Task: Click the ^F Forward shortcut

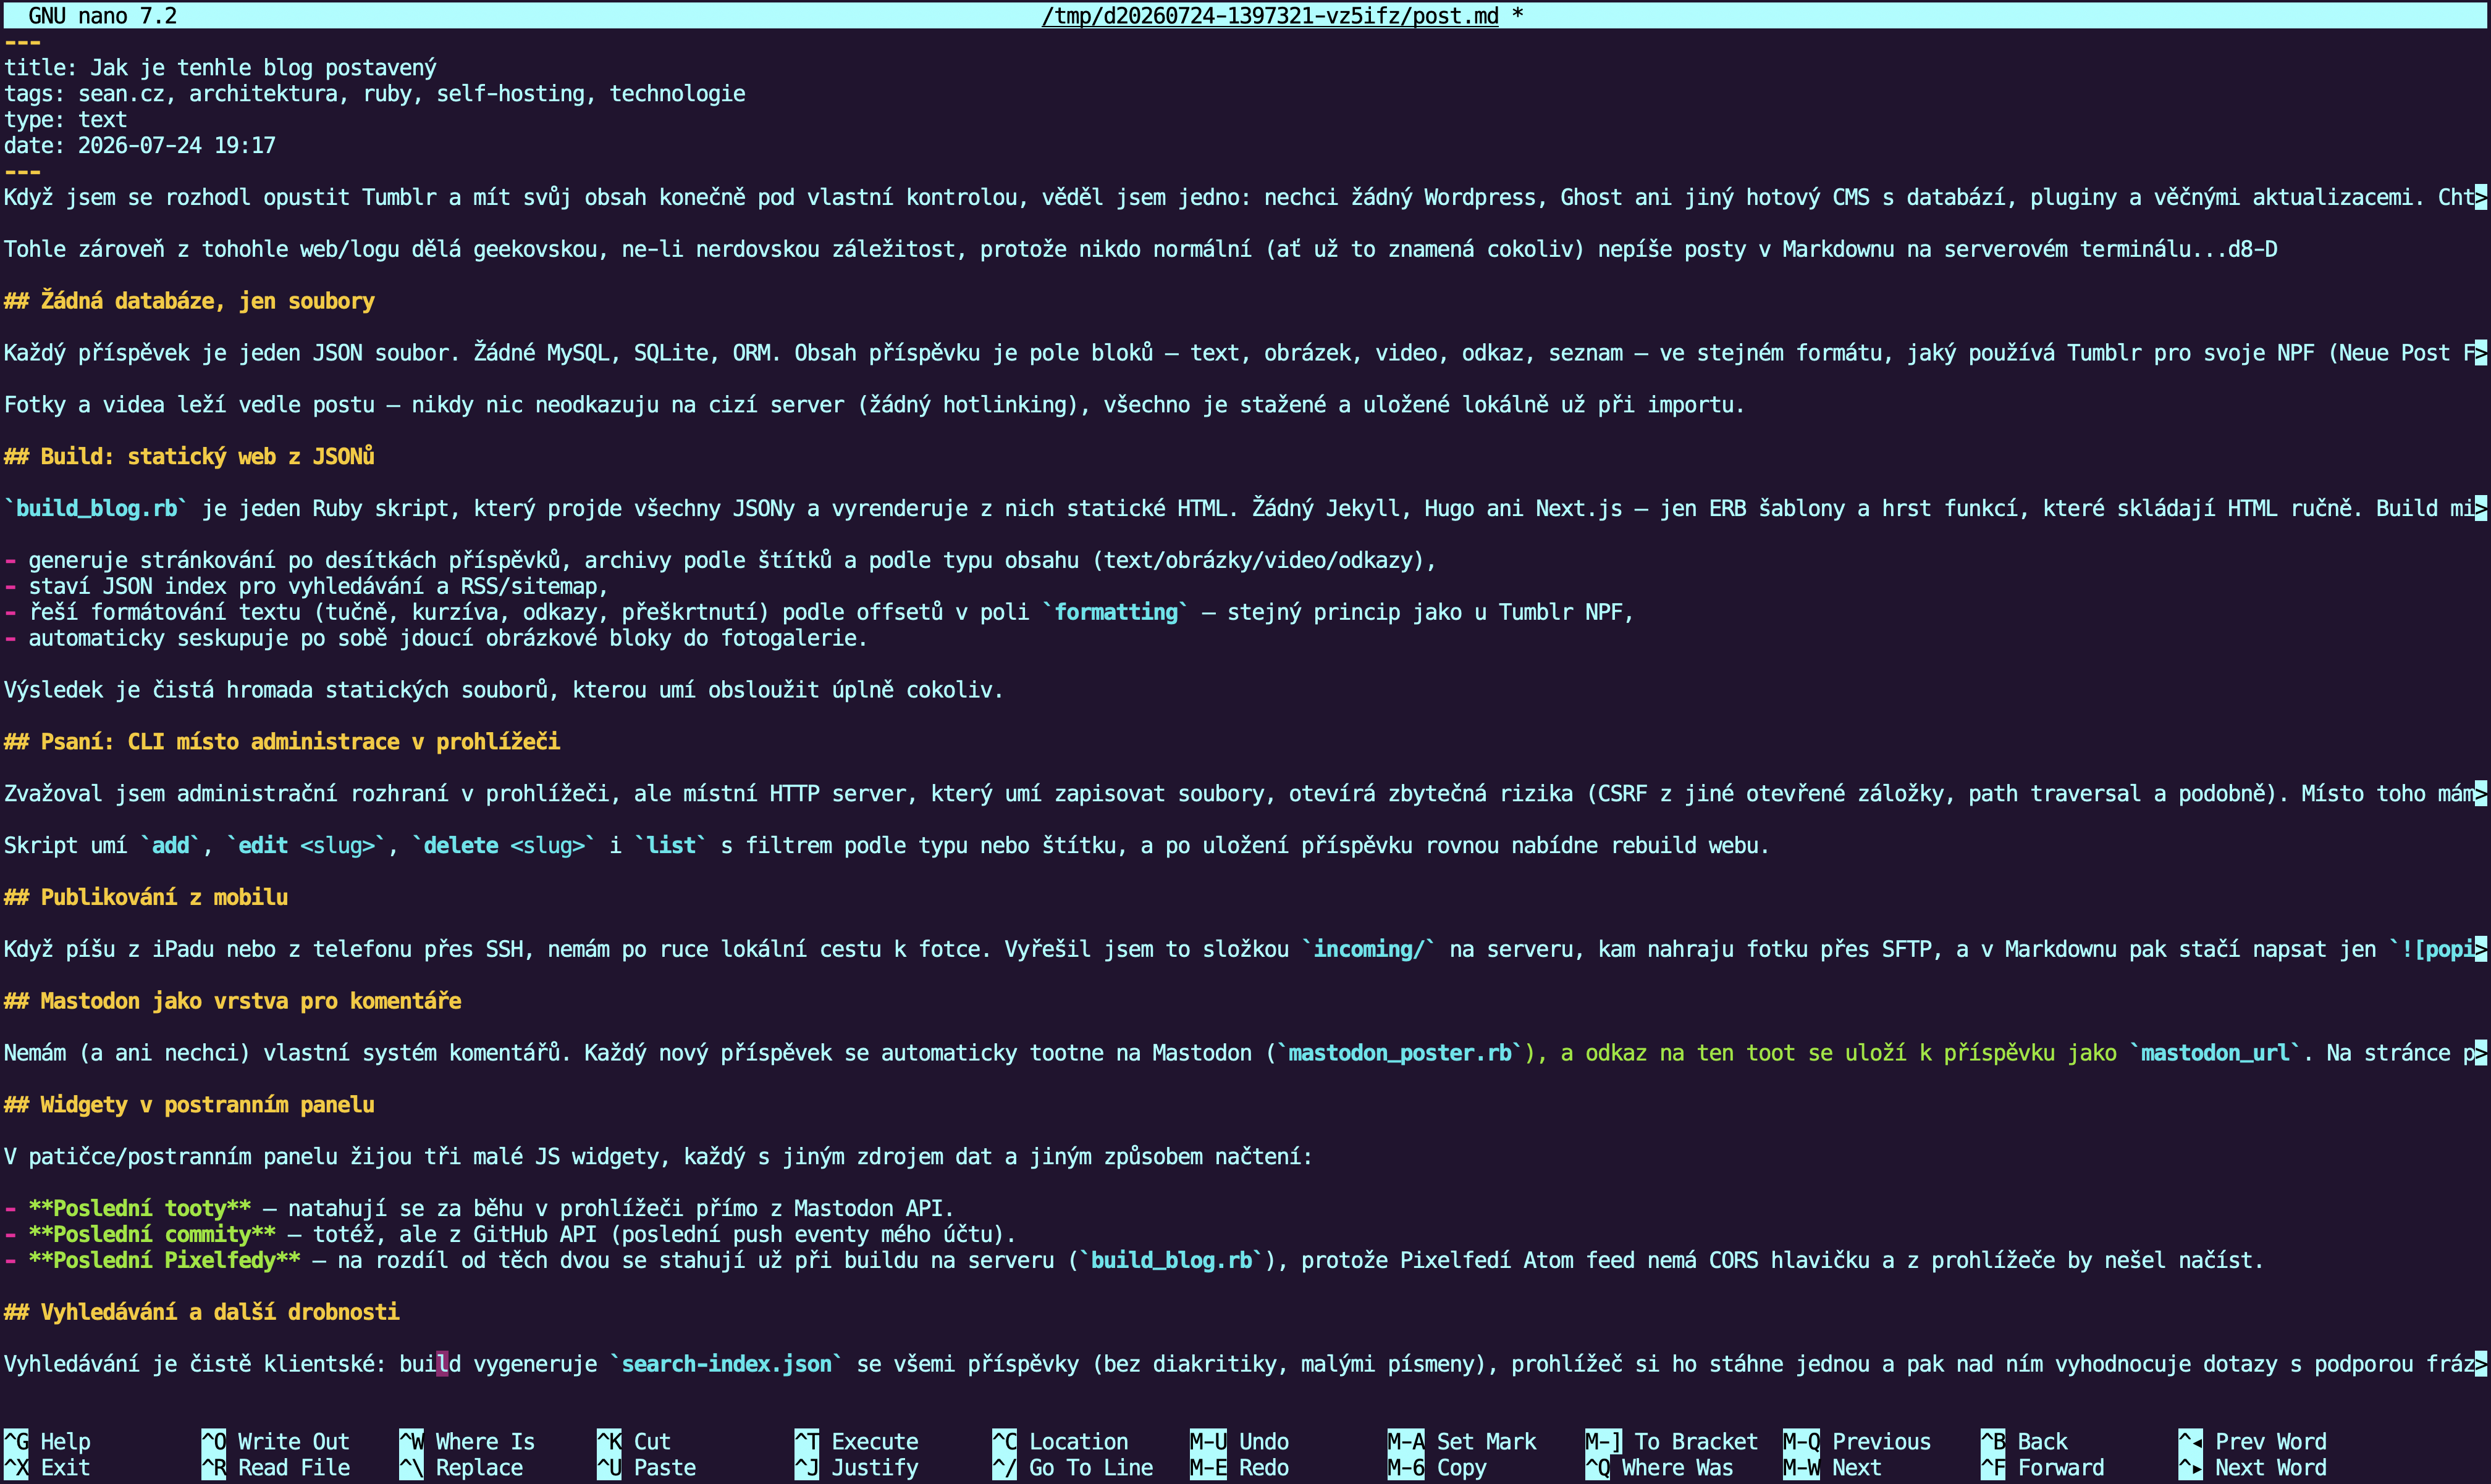Action: (x=2042, y=1467)
